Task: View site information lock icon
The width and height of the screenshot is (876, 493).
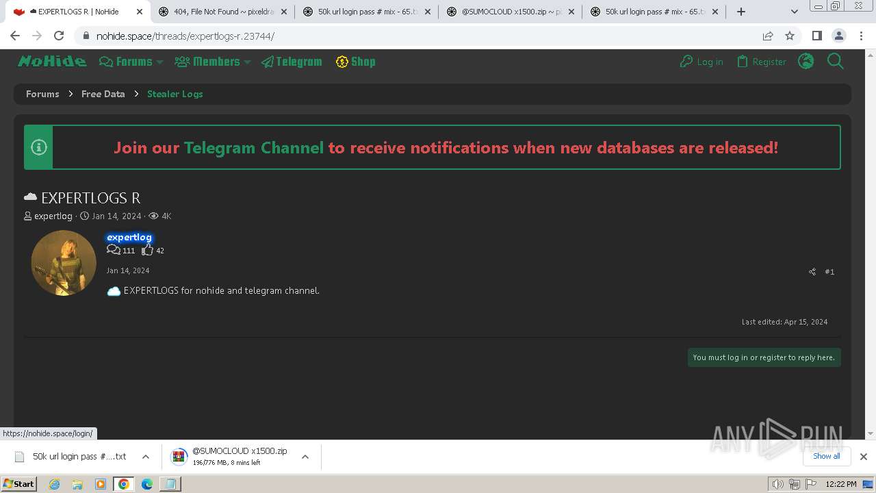Action: click(86, 36)
